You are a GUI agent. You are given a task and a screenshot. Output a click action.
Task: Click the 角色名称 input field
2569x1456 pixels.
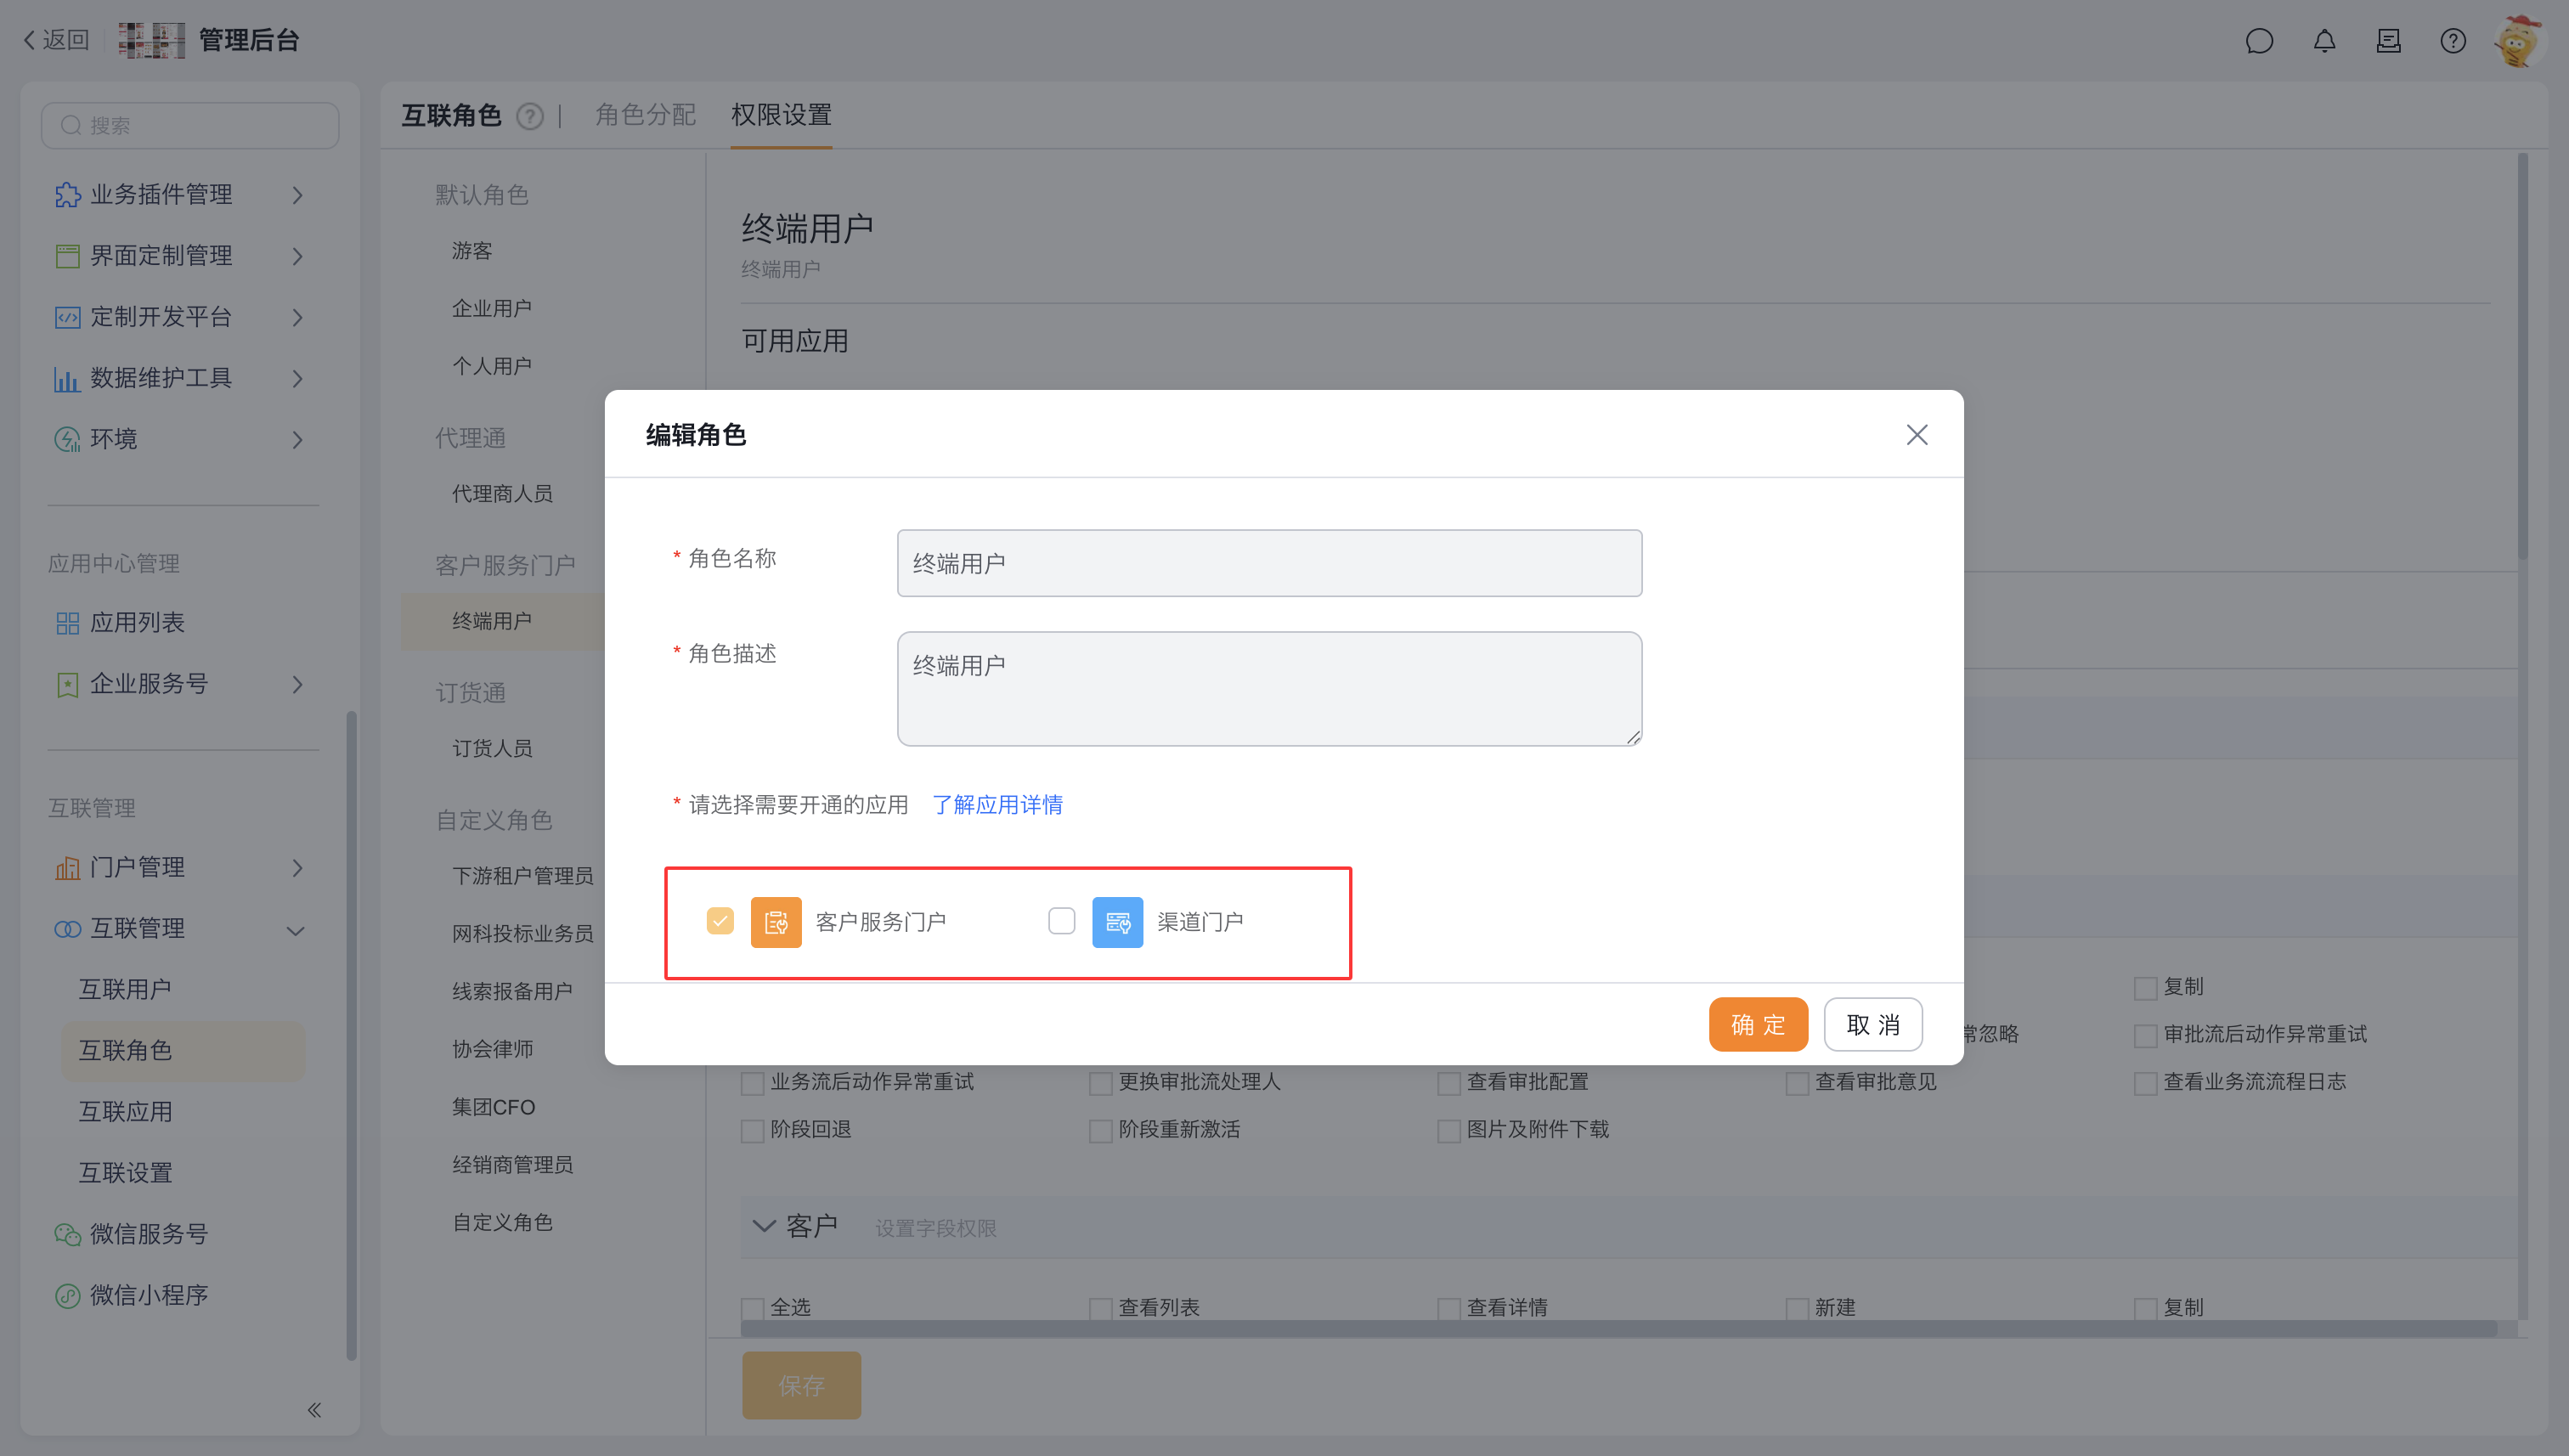1268,563
